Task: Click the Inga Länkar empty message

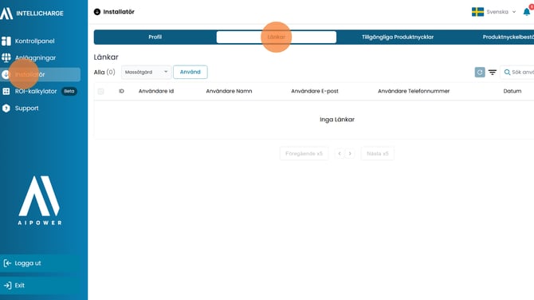Action: coord(337,120)
